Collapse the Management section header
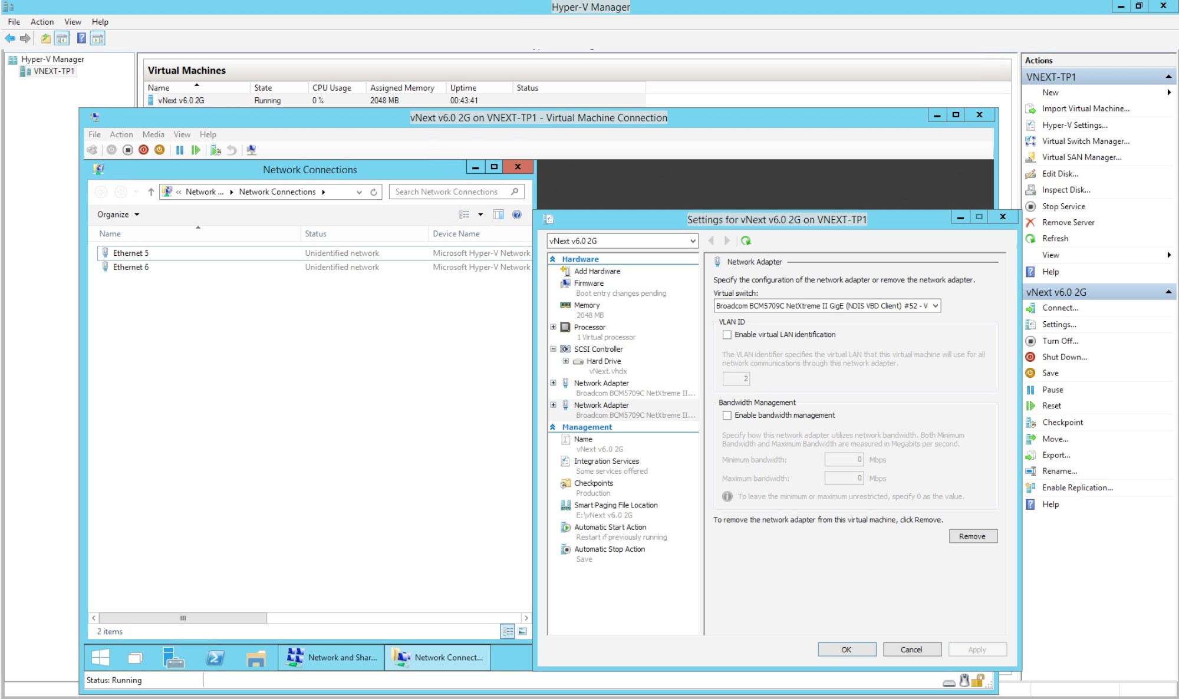The image size is (1179, 699). (x=552, y=427)
